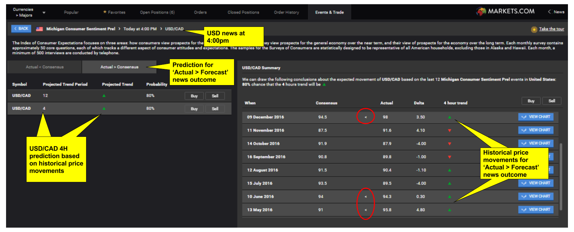This screenshot has height=232, width=574.
Task: Click the down trend arrow for 16 September 2016
Action: pyautogui.click(x=450, y=157)
